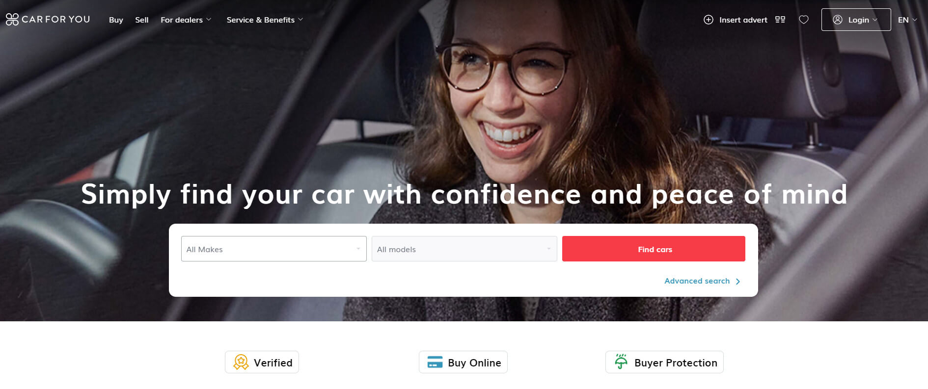Open the All Makes dropdown
This screenshot has height=389, width=928.
click(x=274, y=249)
